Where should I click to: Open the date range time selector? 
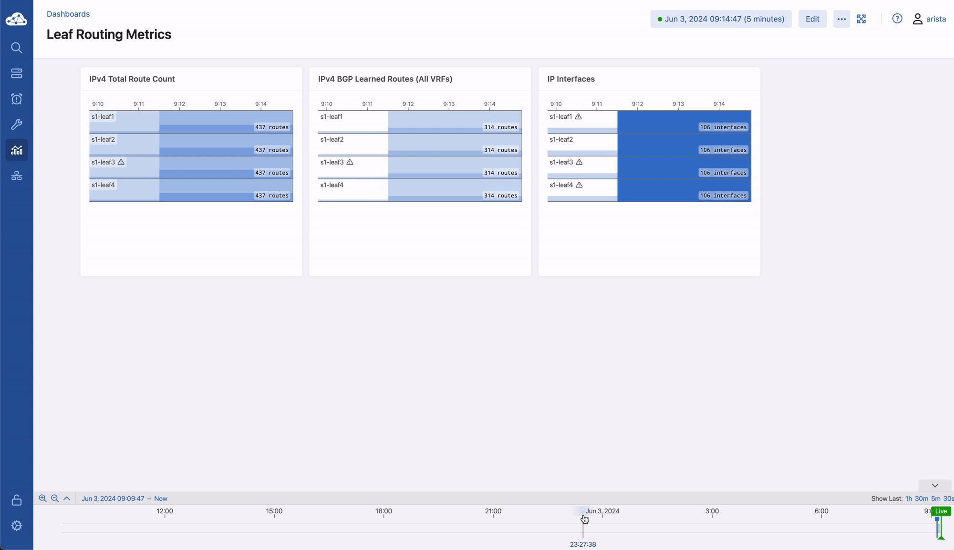[721, 19]
